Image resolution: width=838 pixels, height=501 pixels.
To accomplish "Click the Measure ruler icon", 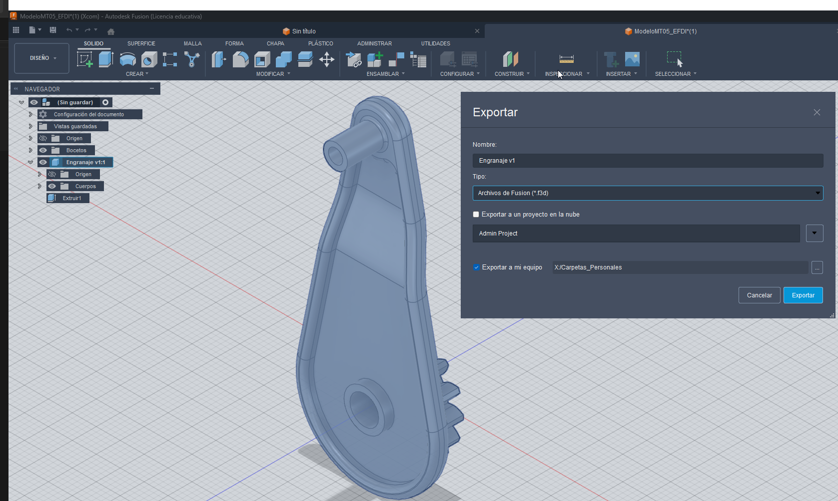I will pyautogui.click(x=566, y=59).
